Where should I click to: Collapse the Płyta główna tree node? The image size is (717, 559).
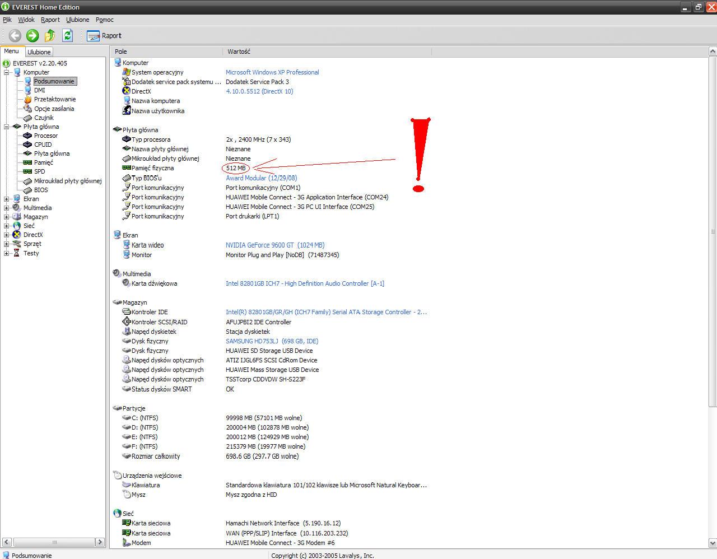coord(6,127)
